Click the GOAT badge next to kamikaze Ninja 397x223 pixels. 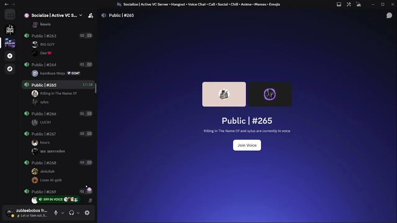[x=74, y=73]
